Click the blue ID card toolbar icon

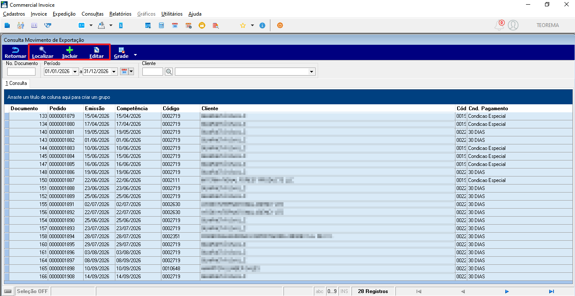pos(82,25)
